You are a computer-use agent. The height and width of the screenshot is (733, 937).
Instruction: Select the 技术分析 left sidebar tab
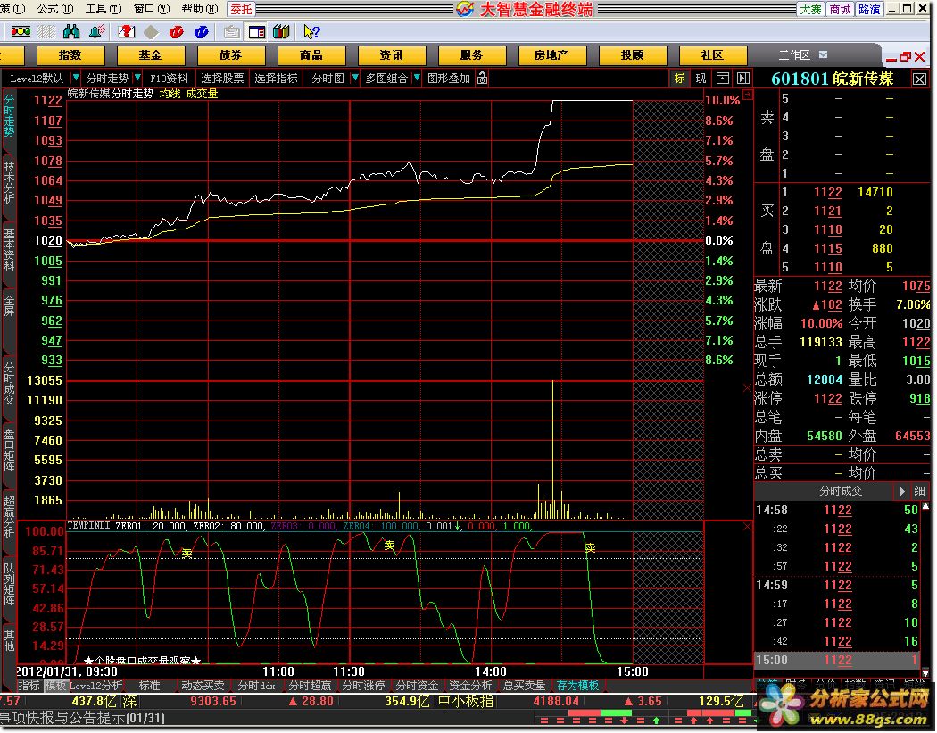[9, 182]
